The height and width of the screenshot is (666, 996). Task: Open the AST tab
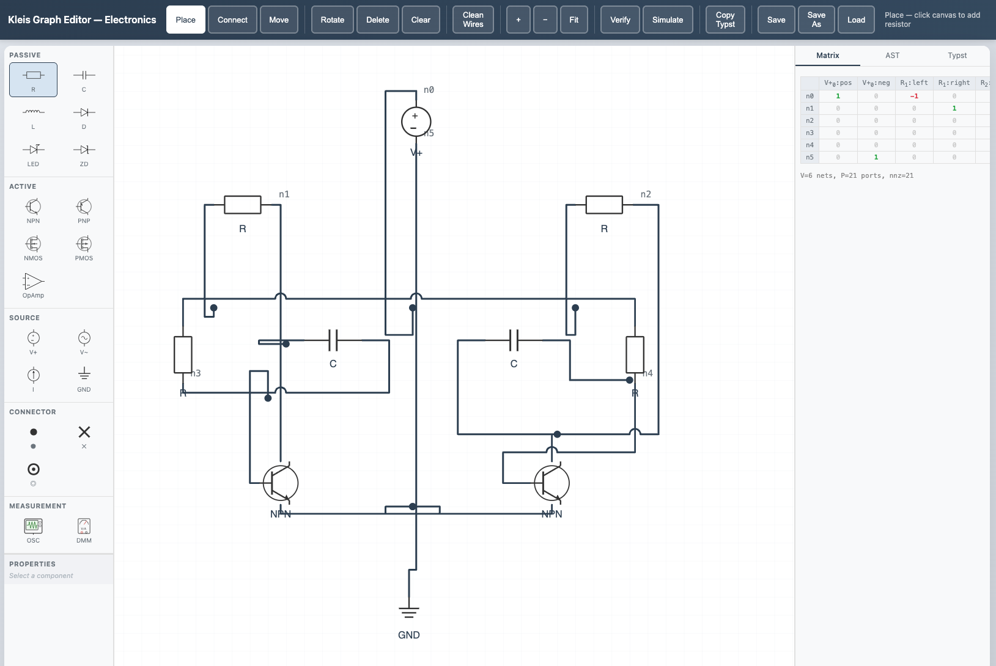pos(893,56)
